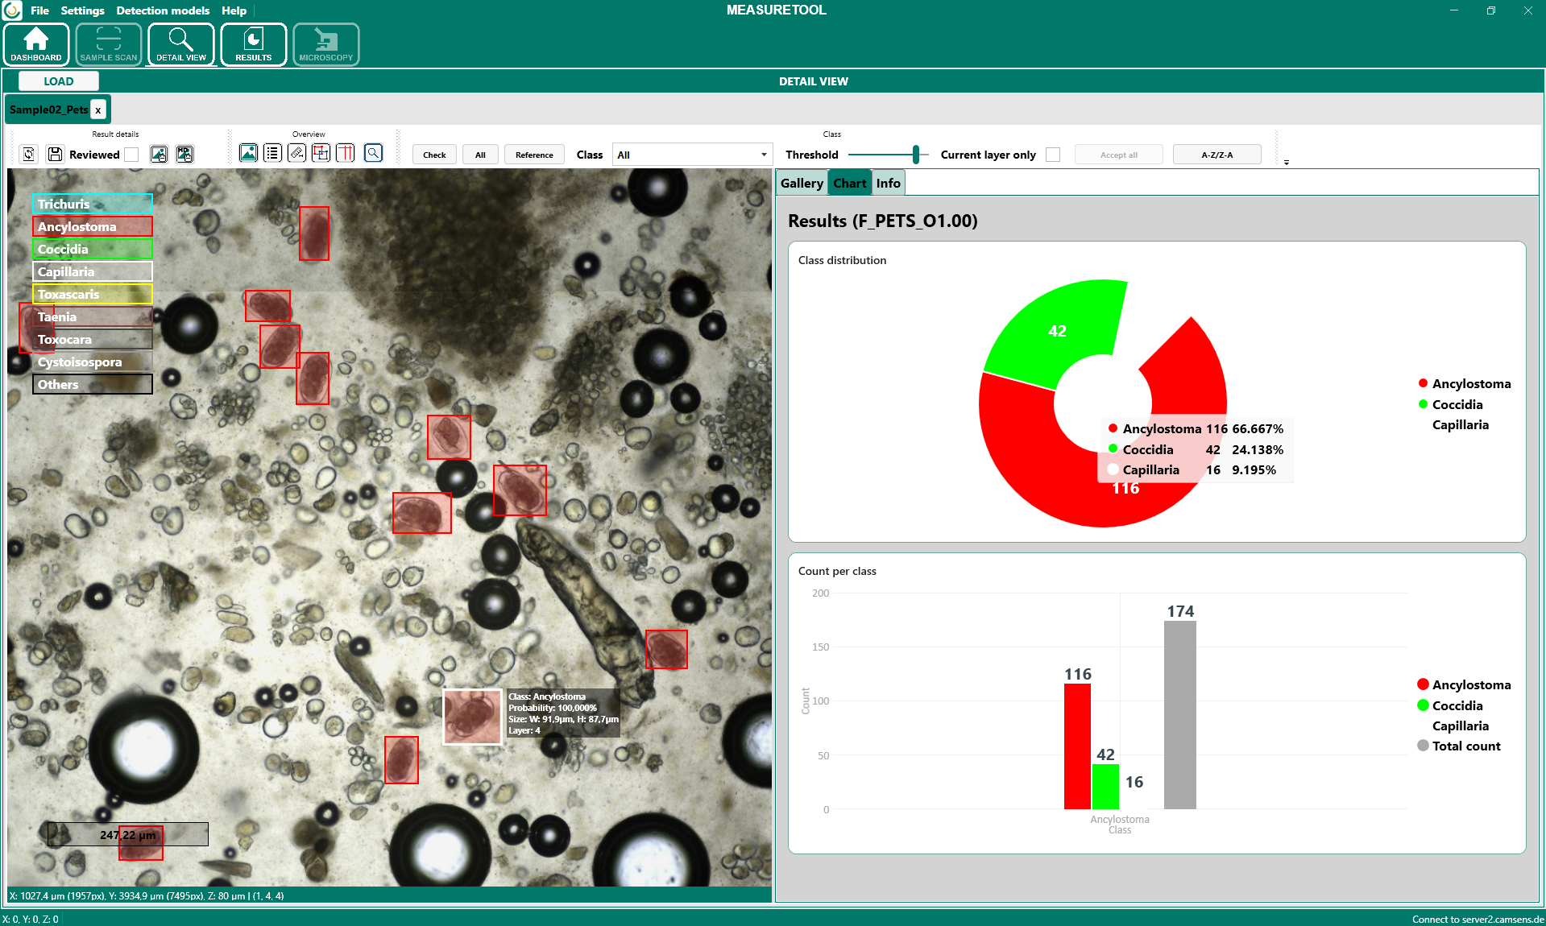Open the Results toolbar button

(253, 44)
